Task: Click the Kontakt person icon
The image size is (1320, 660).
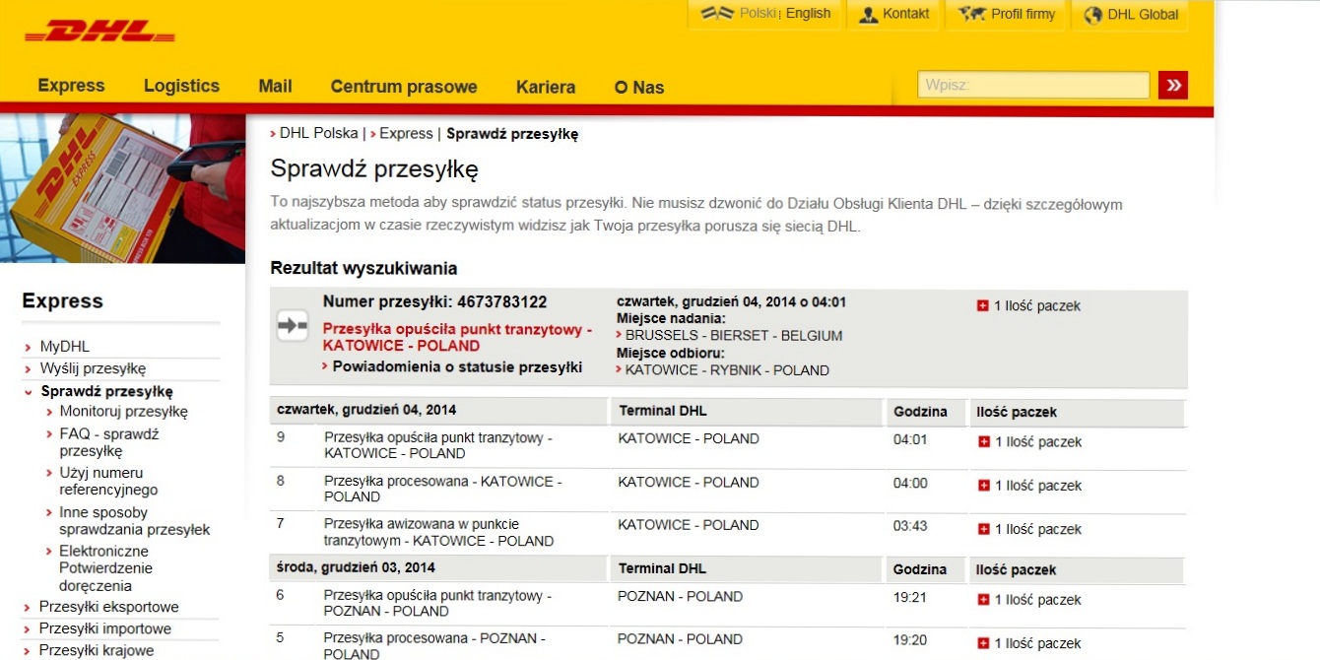Action: pos(868,15)
